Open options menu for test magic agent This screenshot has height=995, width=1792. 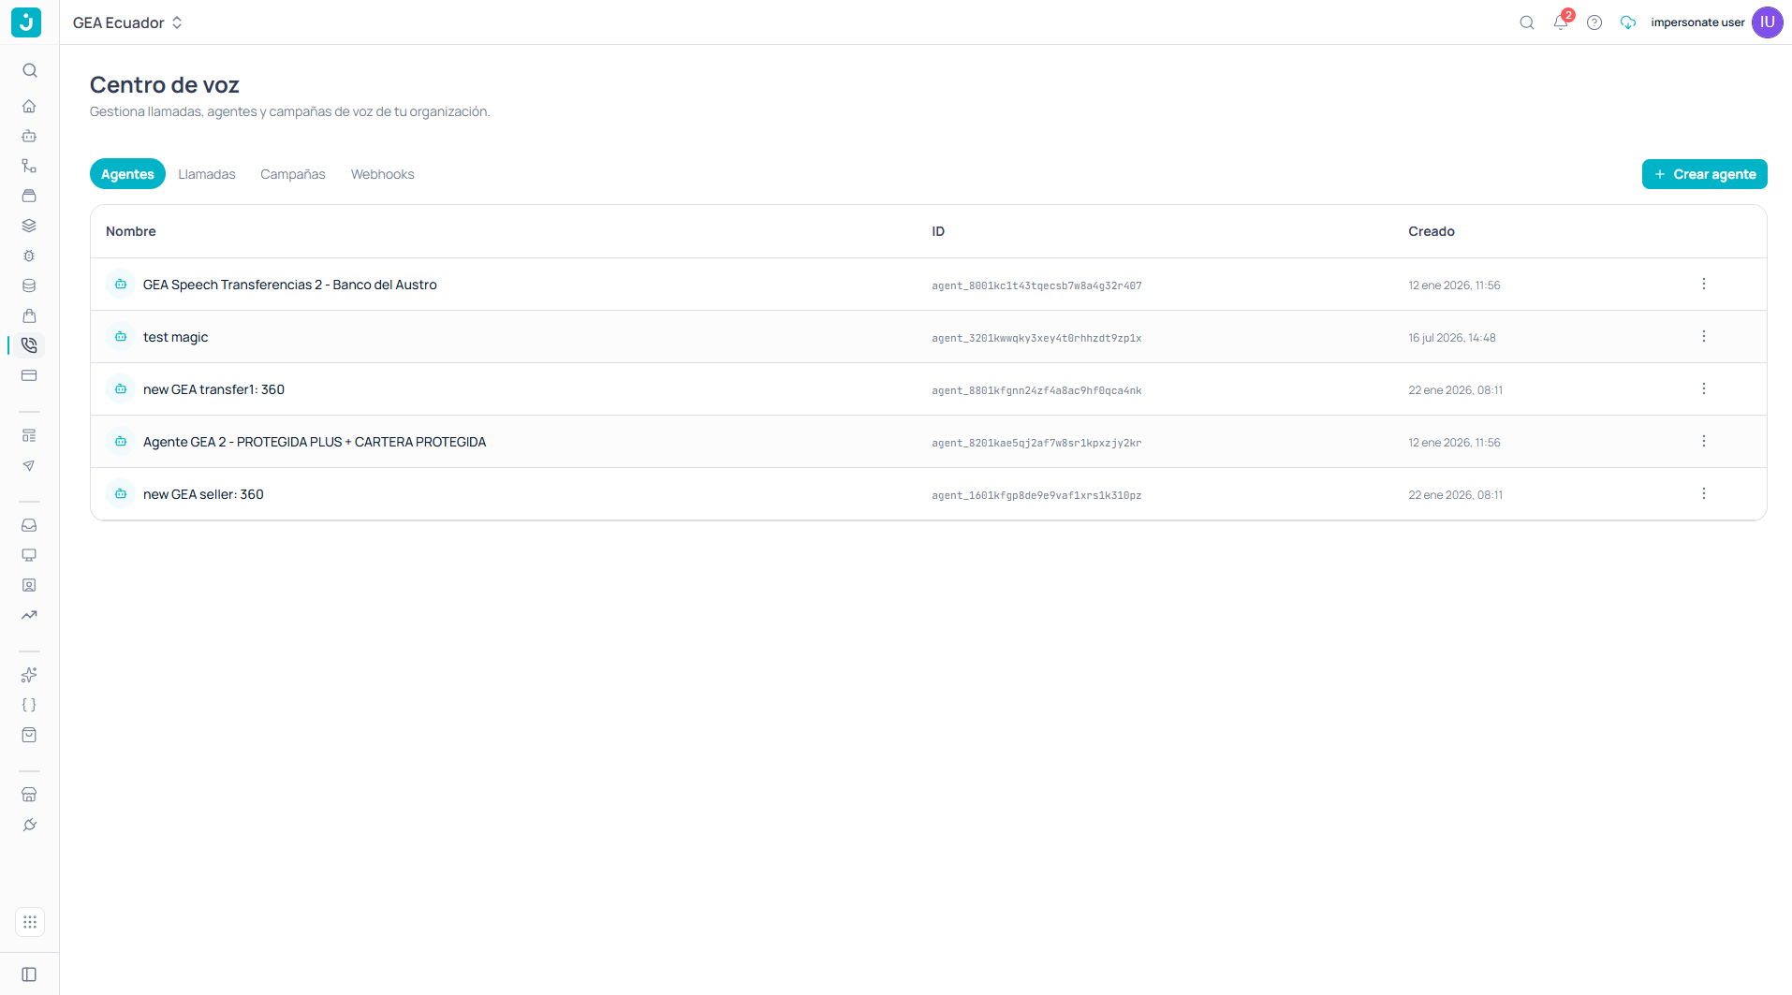point(1704,336)
